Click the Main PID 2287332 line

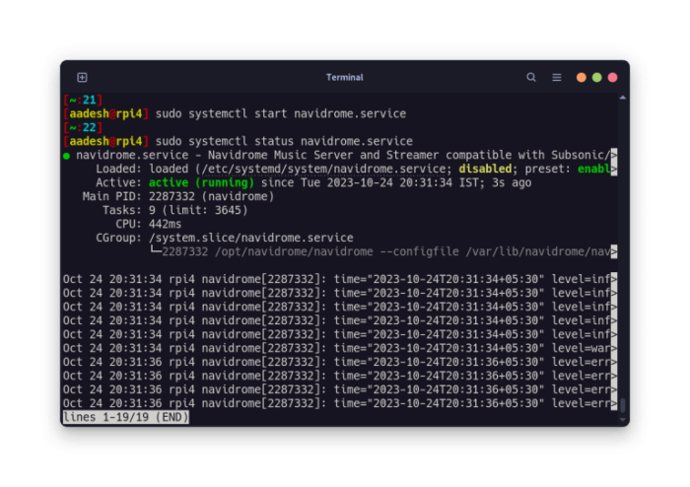click(x=178, y=196)
